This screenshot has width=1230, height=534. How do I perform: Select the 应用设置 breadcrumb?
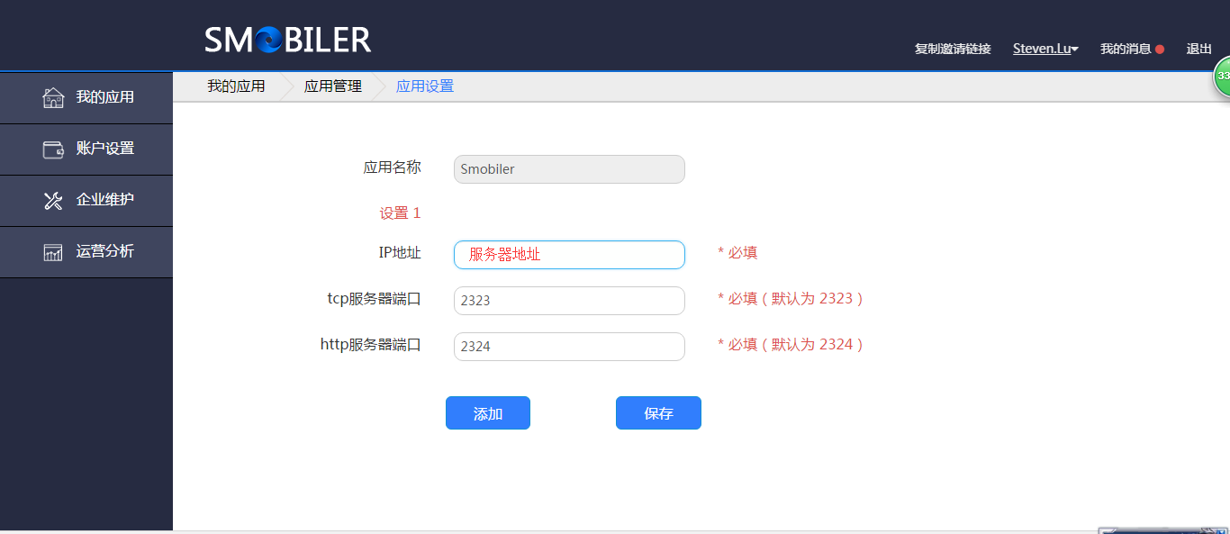pyautogui.click(x=425, y=86)
